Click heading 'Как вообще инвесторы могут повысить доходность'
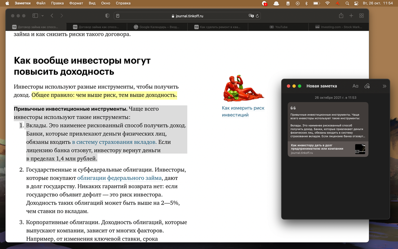 [82, 66]
